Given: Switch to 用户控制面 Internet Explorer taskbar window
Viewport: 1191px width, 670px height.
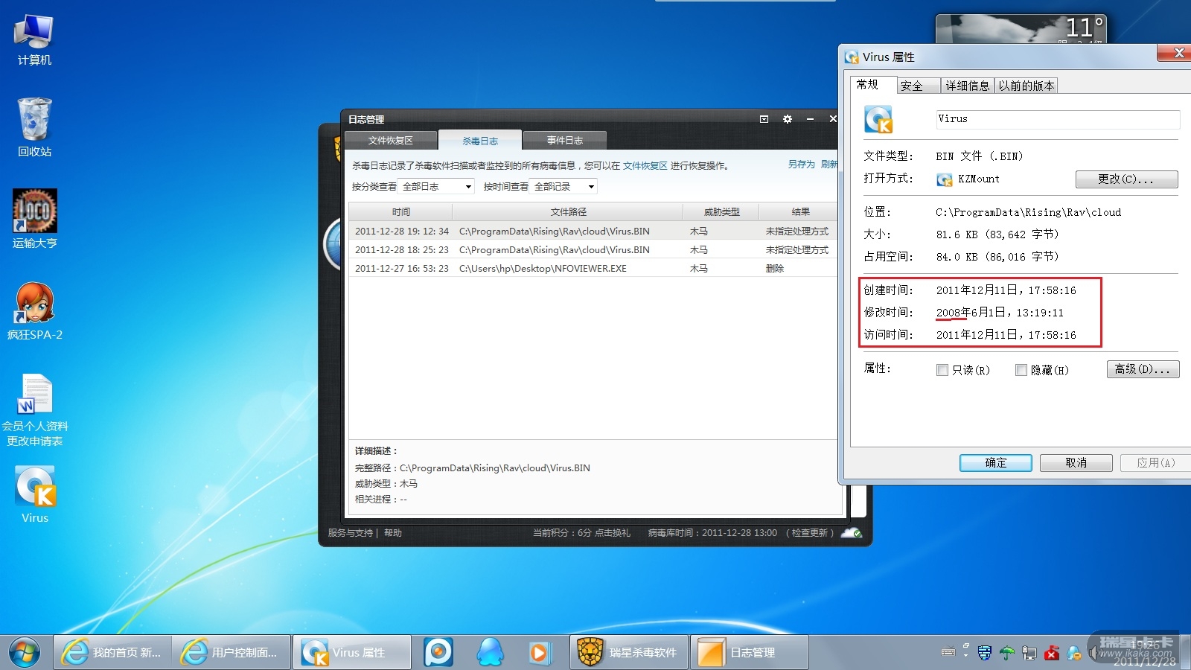Looking at the screenshot, I should [x=232, y=652].
